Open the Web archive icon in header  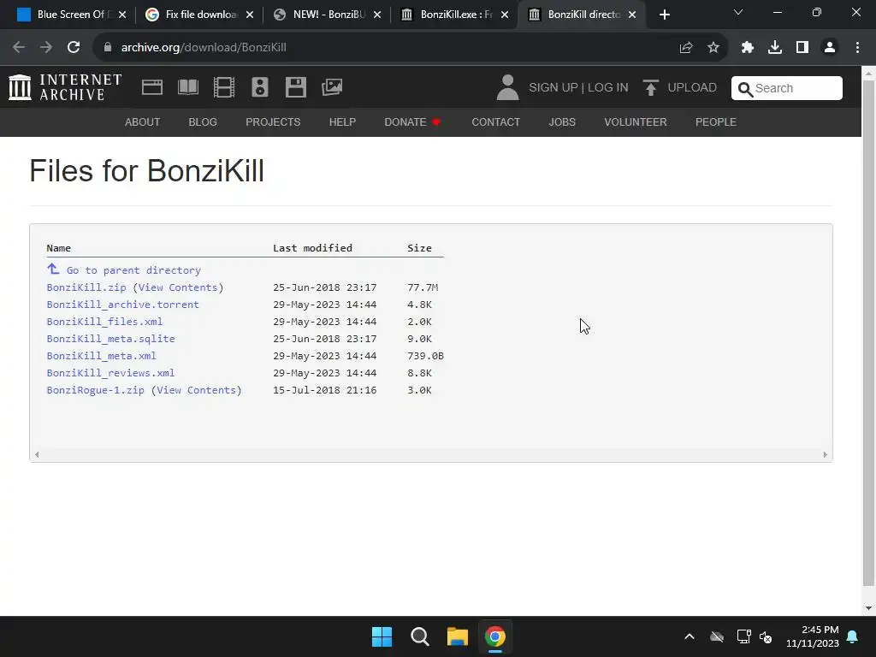(152, 87)
